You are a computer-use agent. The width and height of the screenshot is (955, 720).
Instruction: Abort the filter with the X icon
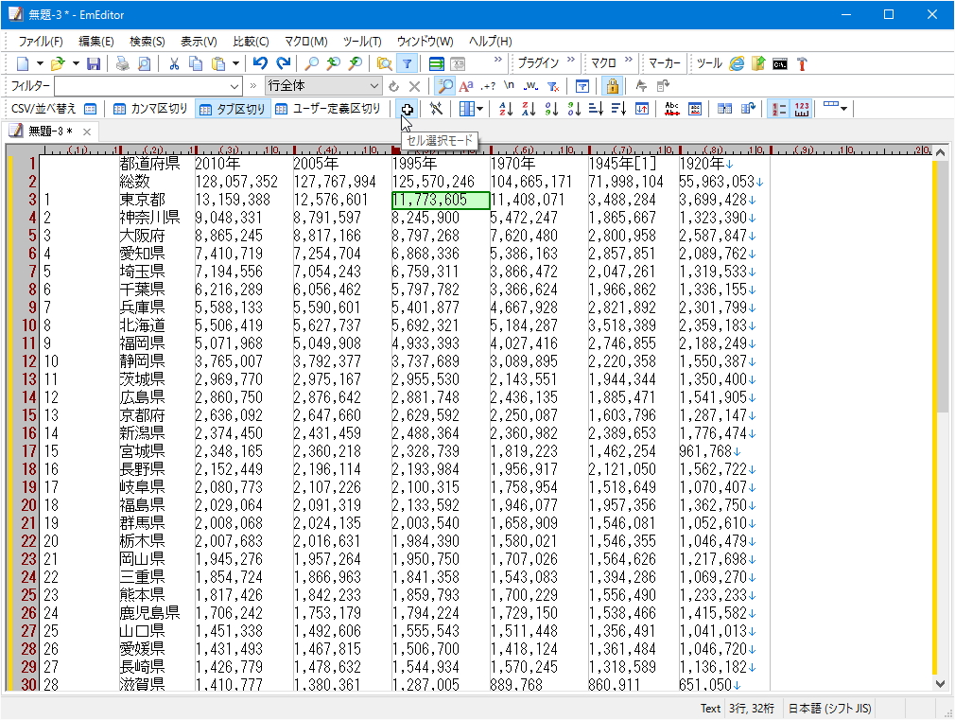(x=414, y=87)
